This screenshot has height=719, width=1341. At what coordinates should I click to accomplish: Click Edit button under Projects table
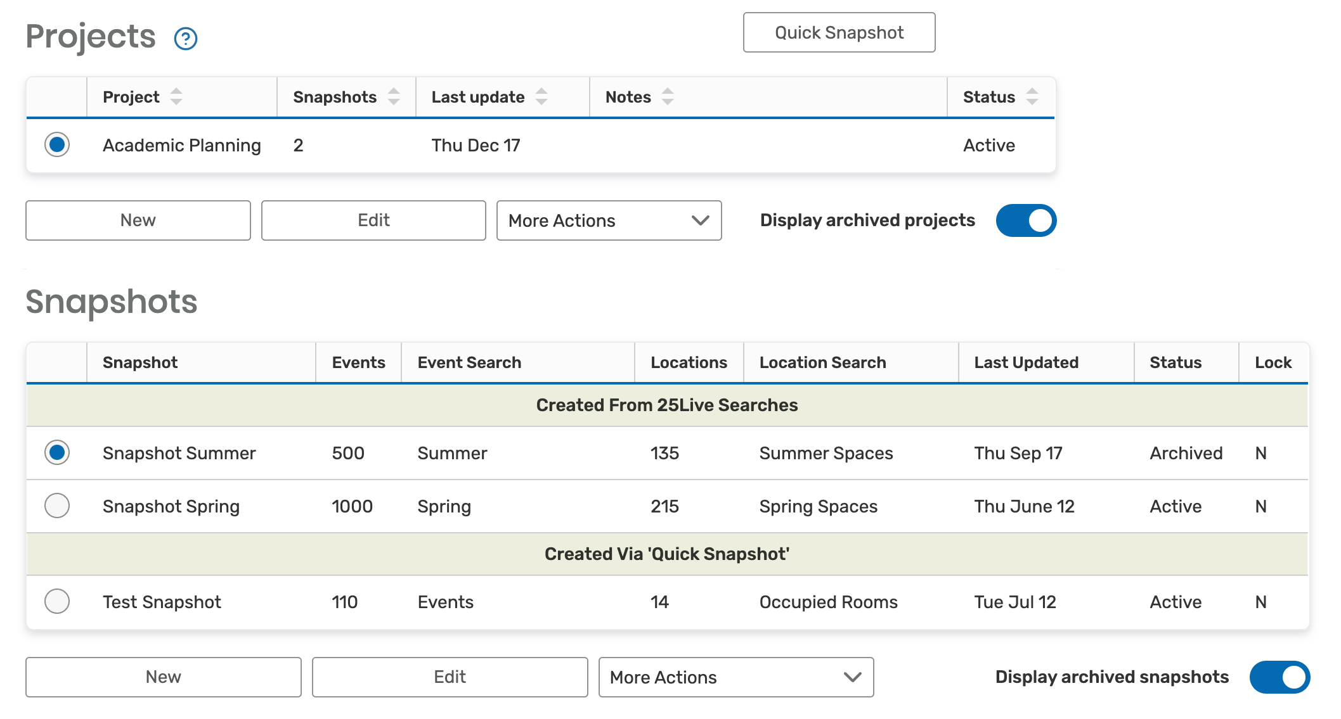(x=373, y=220)
